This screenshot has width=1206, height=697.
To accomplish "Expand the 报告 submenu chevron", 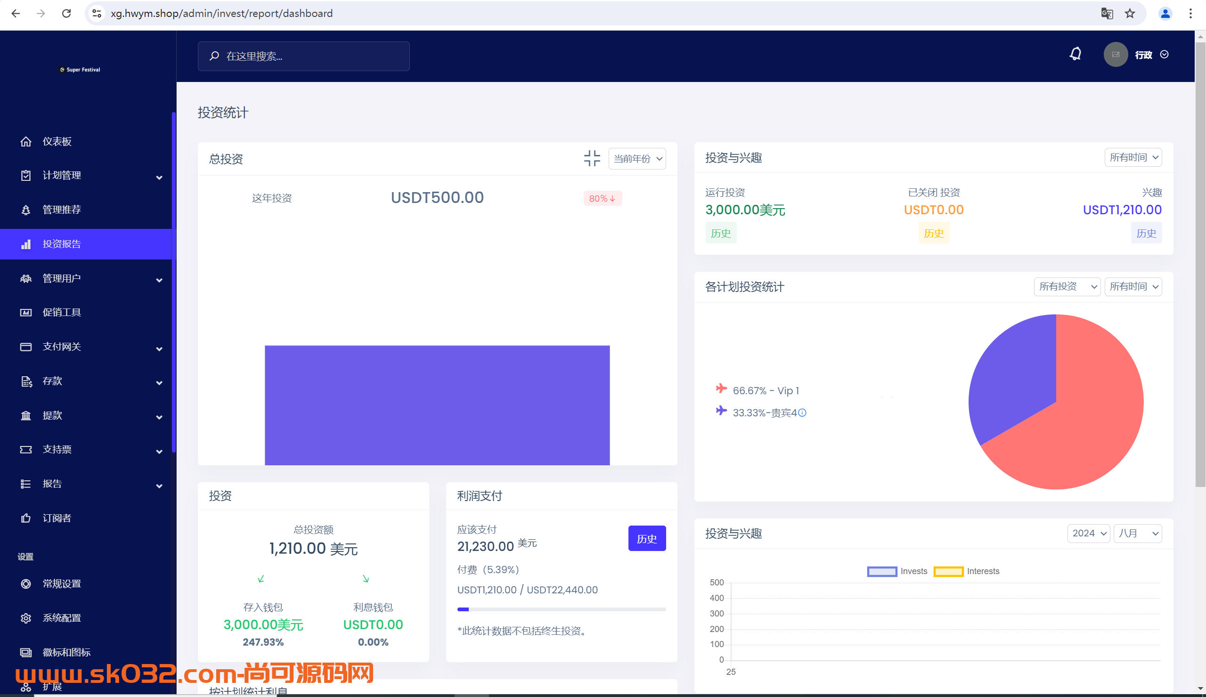I will pyautogui.click(x=159, y=486).
